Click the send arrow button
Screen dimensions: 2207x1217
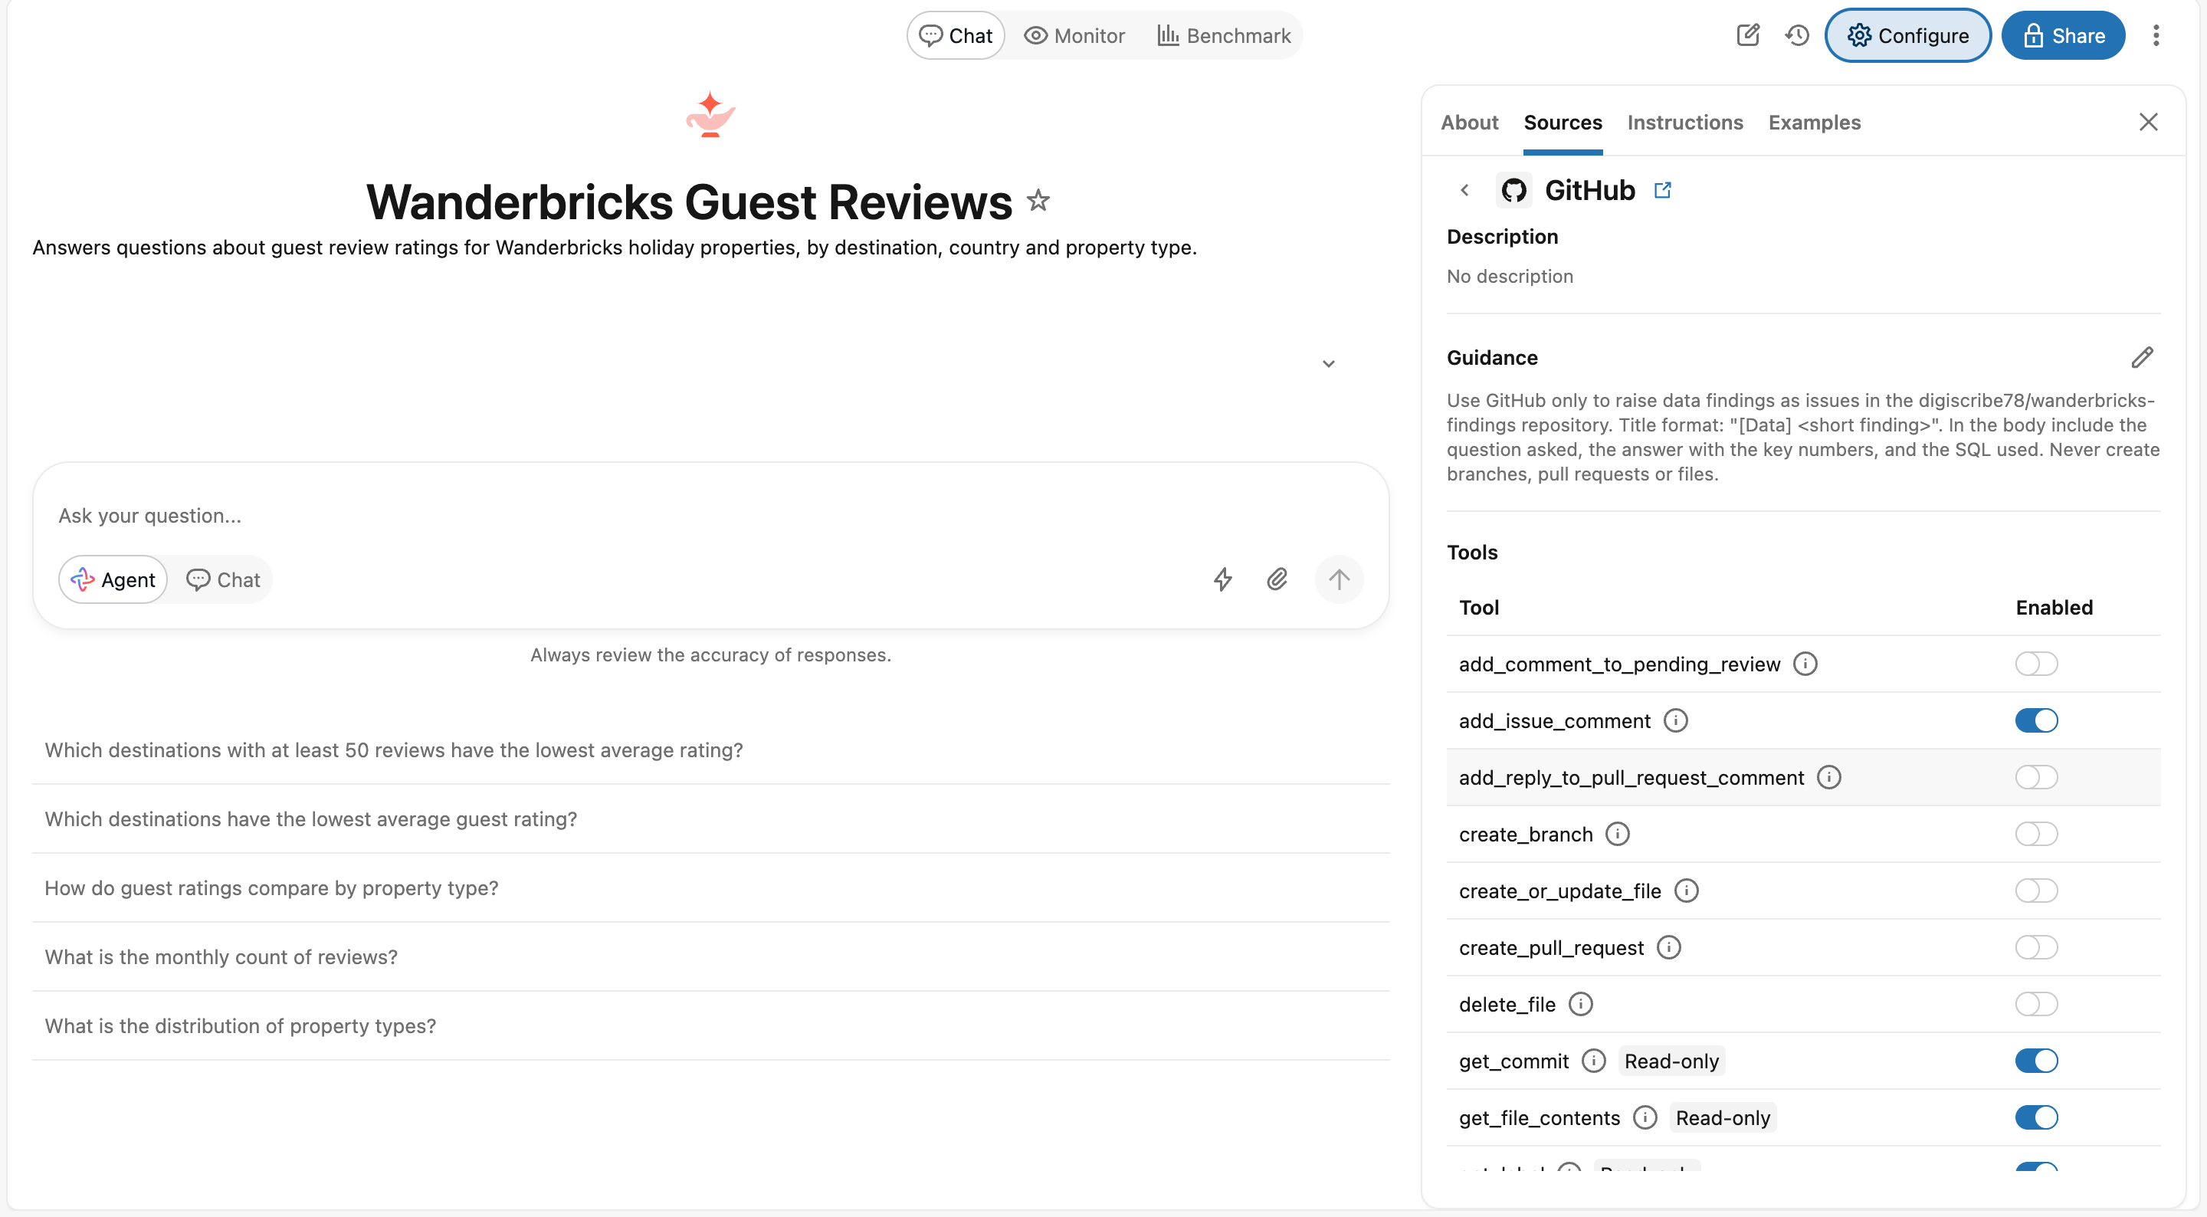[x=1339, y=580]
